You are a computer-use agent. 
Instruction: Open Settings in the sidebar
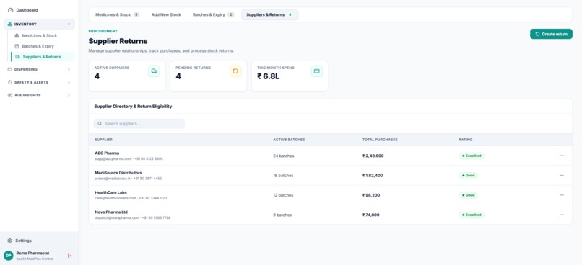(23, 241)
